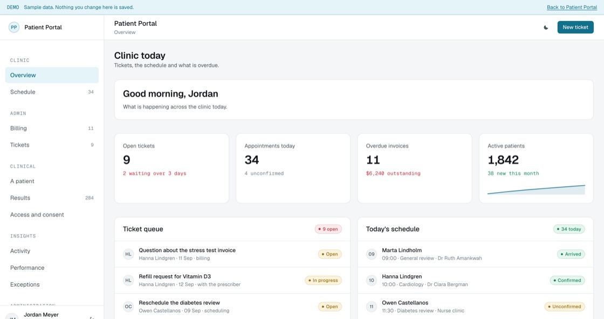Screen dimensions: 604x319
Task: Click the Open status on stress test ticket
Action: coord(330,254)
